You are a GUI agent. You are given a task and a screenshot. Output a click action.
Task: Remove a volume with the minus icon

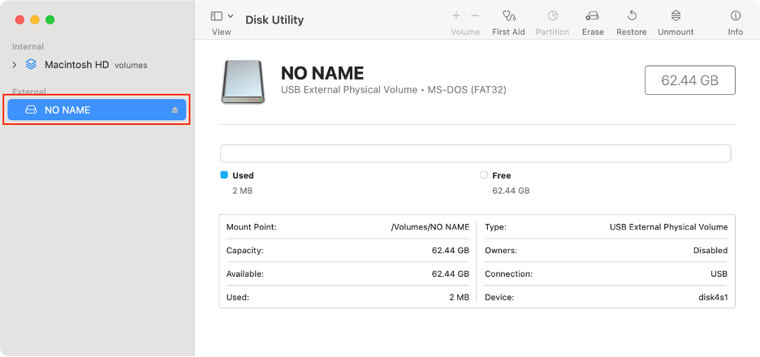(x=475, y=16)
